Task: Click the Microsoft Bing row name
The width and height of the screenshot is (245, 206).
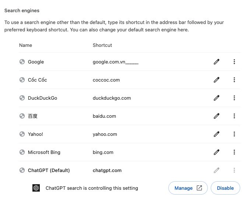Action: (44, 152)
